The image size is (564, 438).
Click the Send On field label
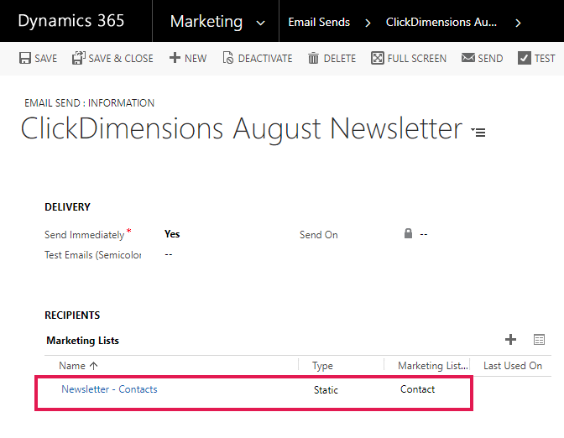[x=319, y=235]
